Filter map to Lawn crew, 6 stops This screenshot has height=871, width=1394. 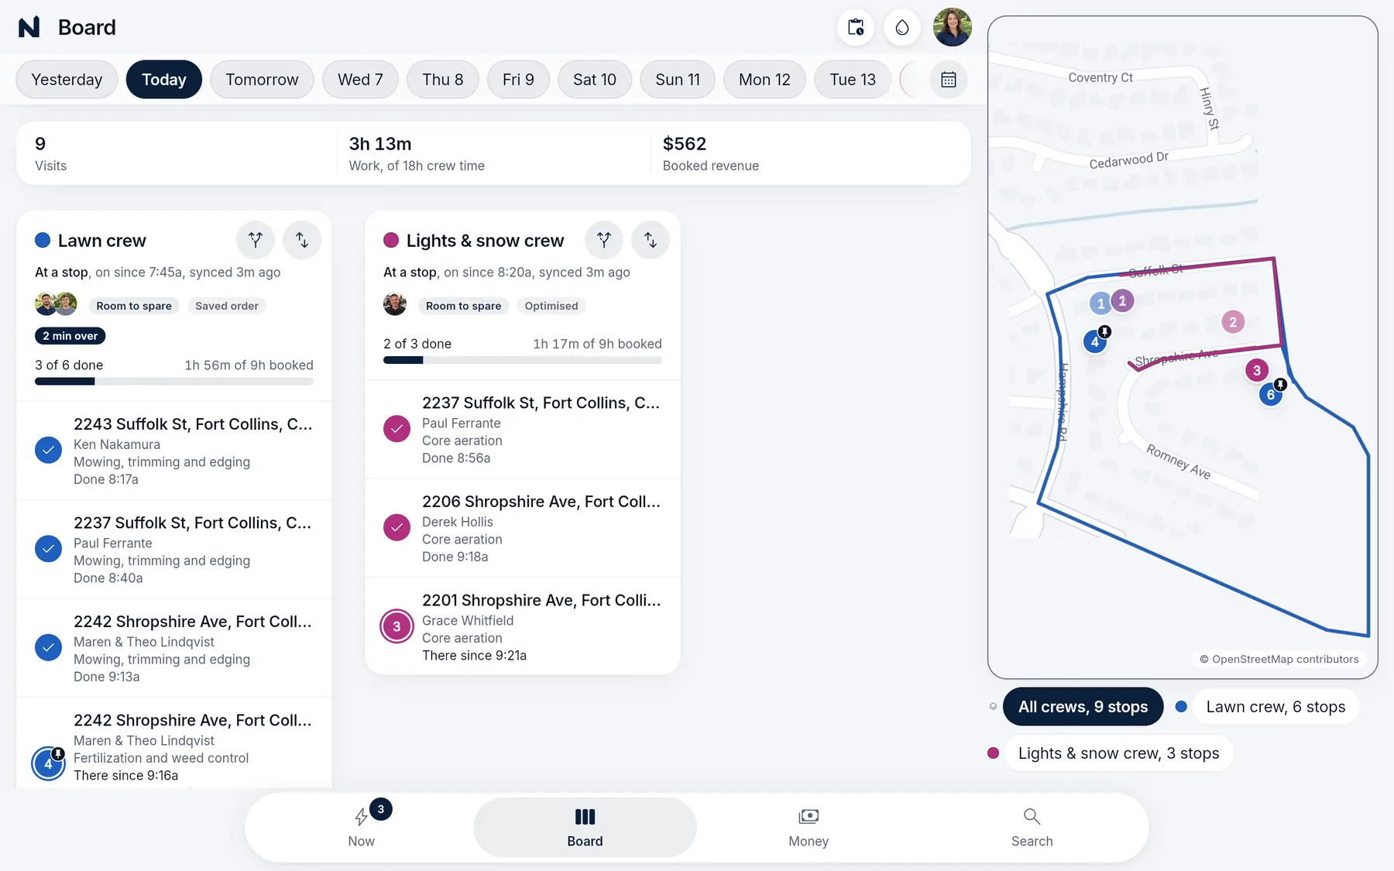pyautogui.click(x=1276, y=707)
